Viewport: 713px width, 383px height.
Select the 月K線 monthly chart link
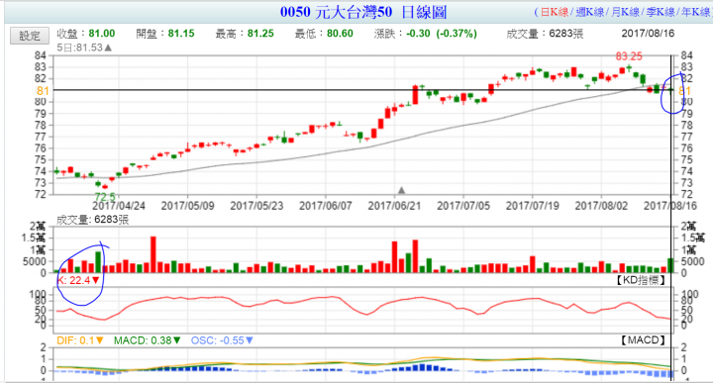coord(625,12)
